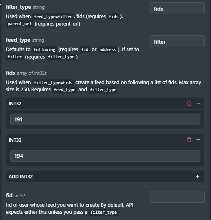
Task: Click into the input containing 191
Action: [x=105, y=119]
